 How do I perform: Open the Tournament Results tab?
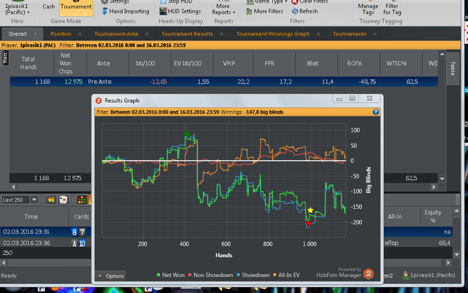point(187,34)
